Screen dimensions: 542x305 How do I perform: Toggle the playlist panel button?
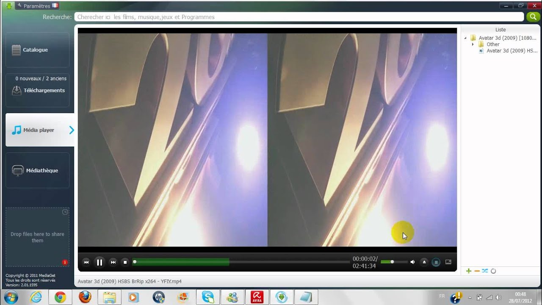[436, 262]
